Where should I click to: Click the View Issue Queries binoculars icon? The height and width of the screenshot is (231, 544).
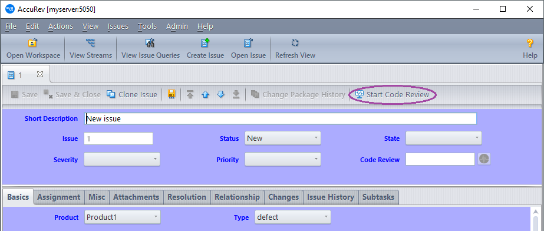150,43
